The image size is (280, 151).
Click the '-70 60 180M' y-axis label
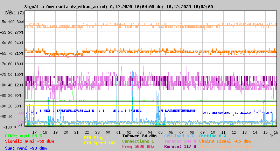12,64
